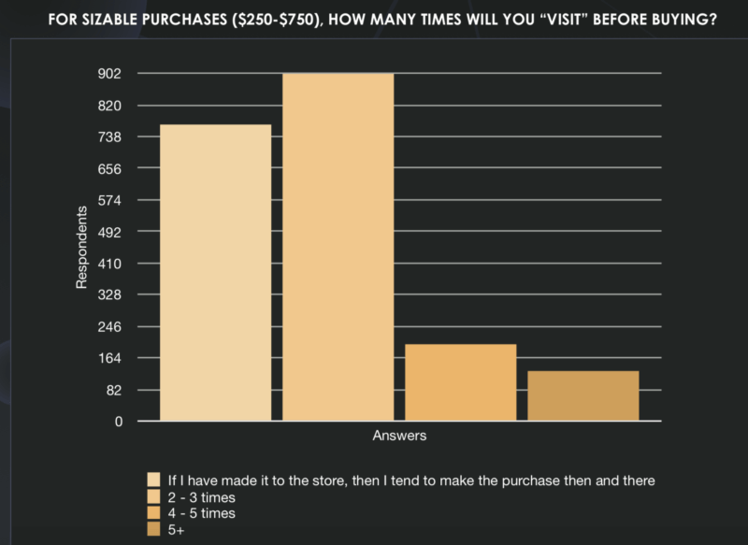The image size is (748, 545).
Task: Click the "4 - 5 times" legend label
Action: 199,514
